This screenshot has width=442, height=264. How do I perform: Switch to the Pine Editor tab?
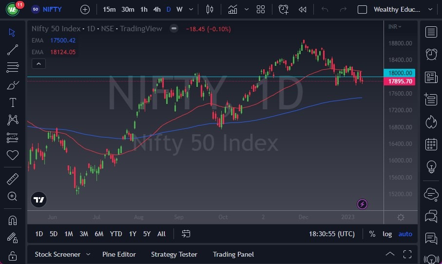(119, 254)
